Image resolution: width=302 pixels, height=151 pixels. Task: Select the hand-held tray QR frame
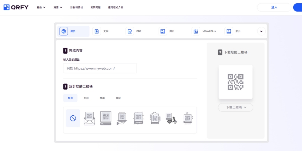[x=122, y=119]
